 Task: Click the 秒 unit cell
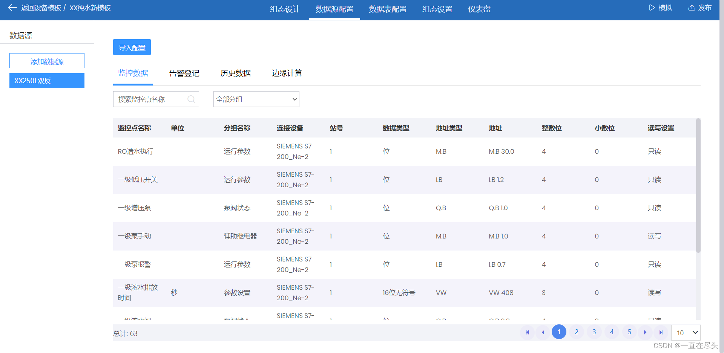click(x=174, y=293)
